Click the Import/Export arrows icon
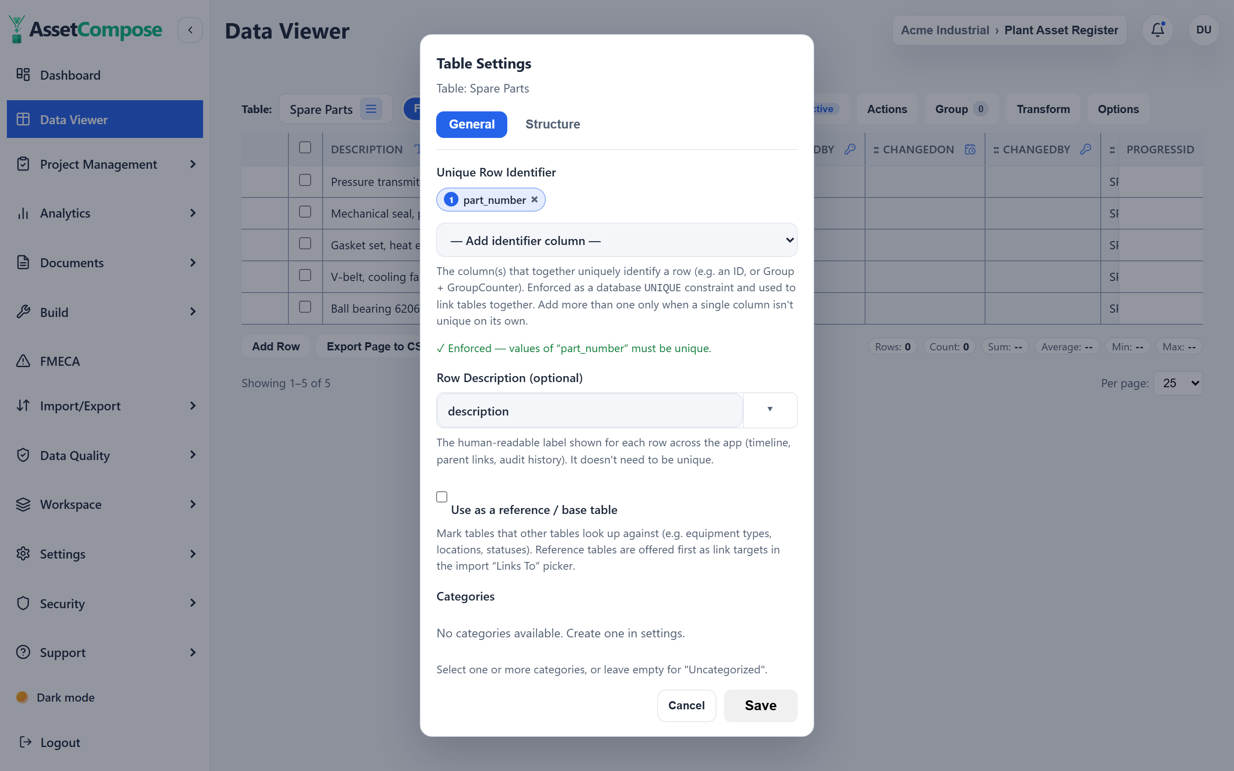The image size is (1234, 771). (23, 406)
